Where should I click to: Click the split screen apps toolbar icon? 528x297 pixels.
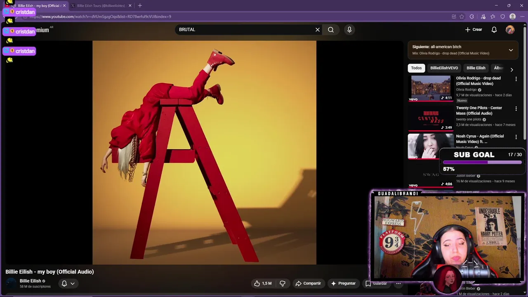454,16
